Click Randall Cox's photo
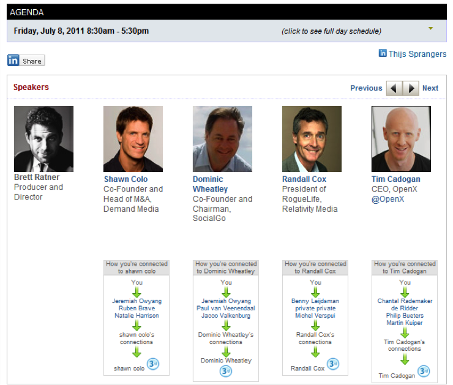453x385 pixels. pyautogui.click(x=312, y=139)
